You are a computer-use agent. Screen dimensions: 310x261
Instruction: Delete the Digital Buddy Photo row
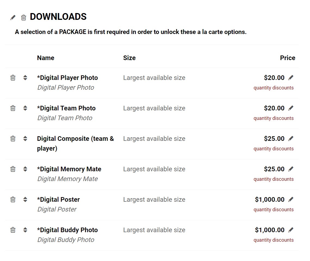pos(13,230)
